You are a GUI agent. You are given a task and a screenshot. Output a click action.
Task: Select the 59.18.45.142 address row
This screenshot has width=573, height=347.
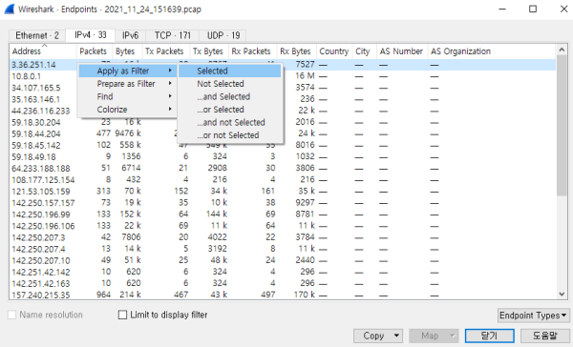(283, 145)
